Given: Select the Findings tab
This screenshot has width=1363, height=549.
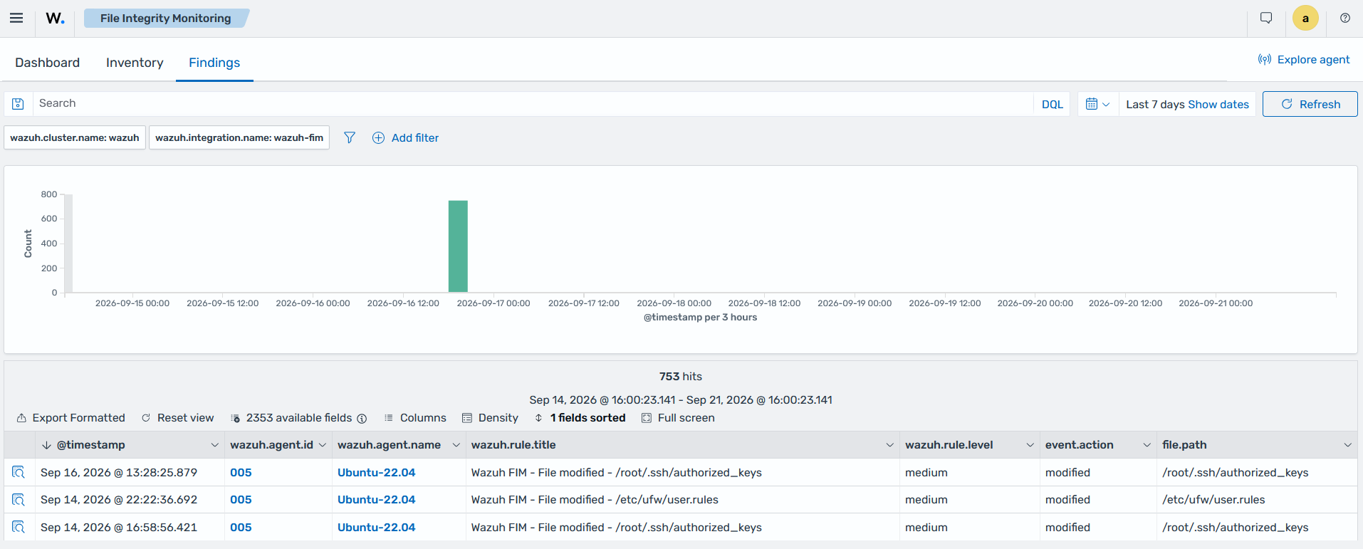Looking at the screenshot, I should coord(214,63).
